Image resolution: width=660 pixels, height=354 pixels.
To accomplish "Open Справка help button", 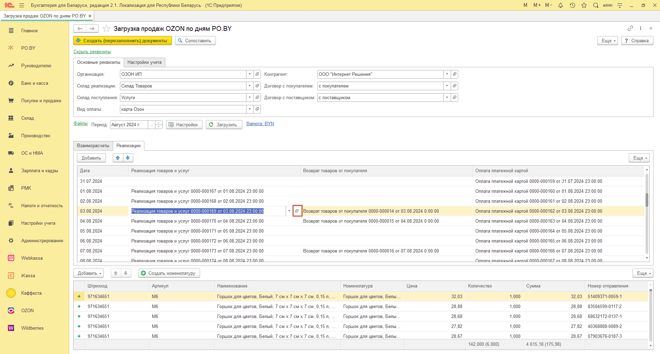I will pyautogui.click(x=637, y=40).
